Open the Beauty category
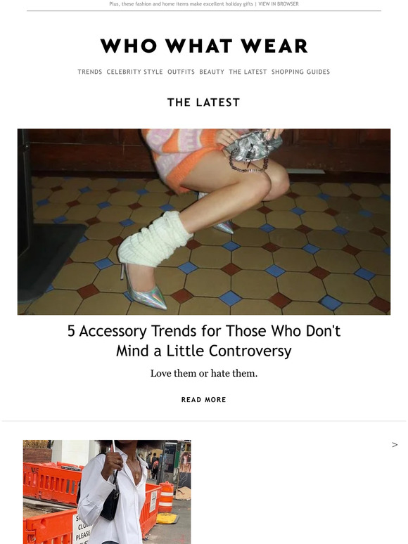 point(212,72)
